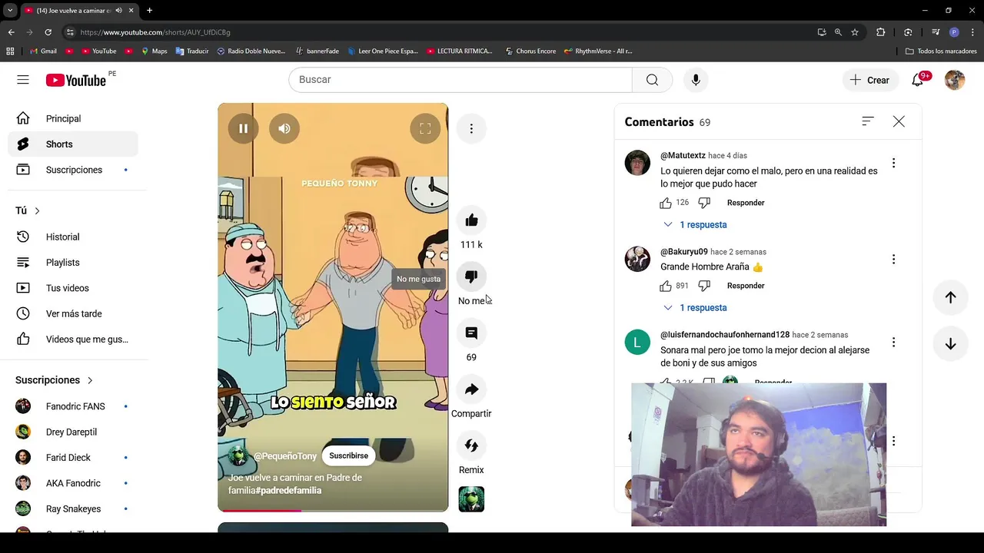984x553 pixels.
Task: Select Shorts in the sidebar
Action: pyautogui.click(x=73, y=144)
